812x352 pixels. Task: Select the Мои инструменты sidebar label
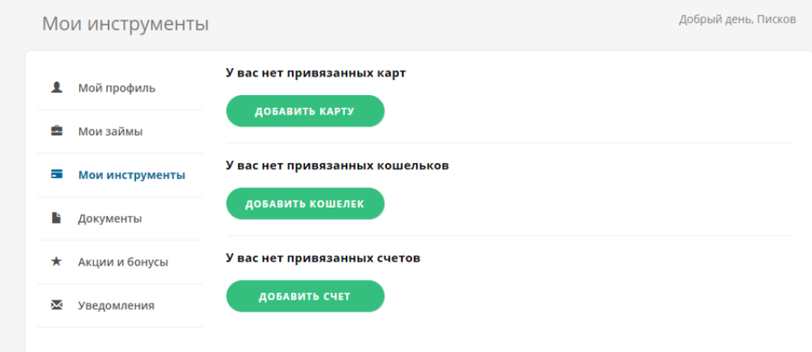(132, 174)
